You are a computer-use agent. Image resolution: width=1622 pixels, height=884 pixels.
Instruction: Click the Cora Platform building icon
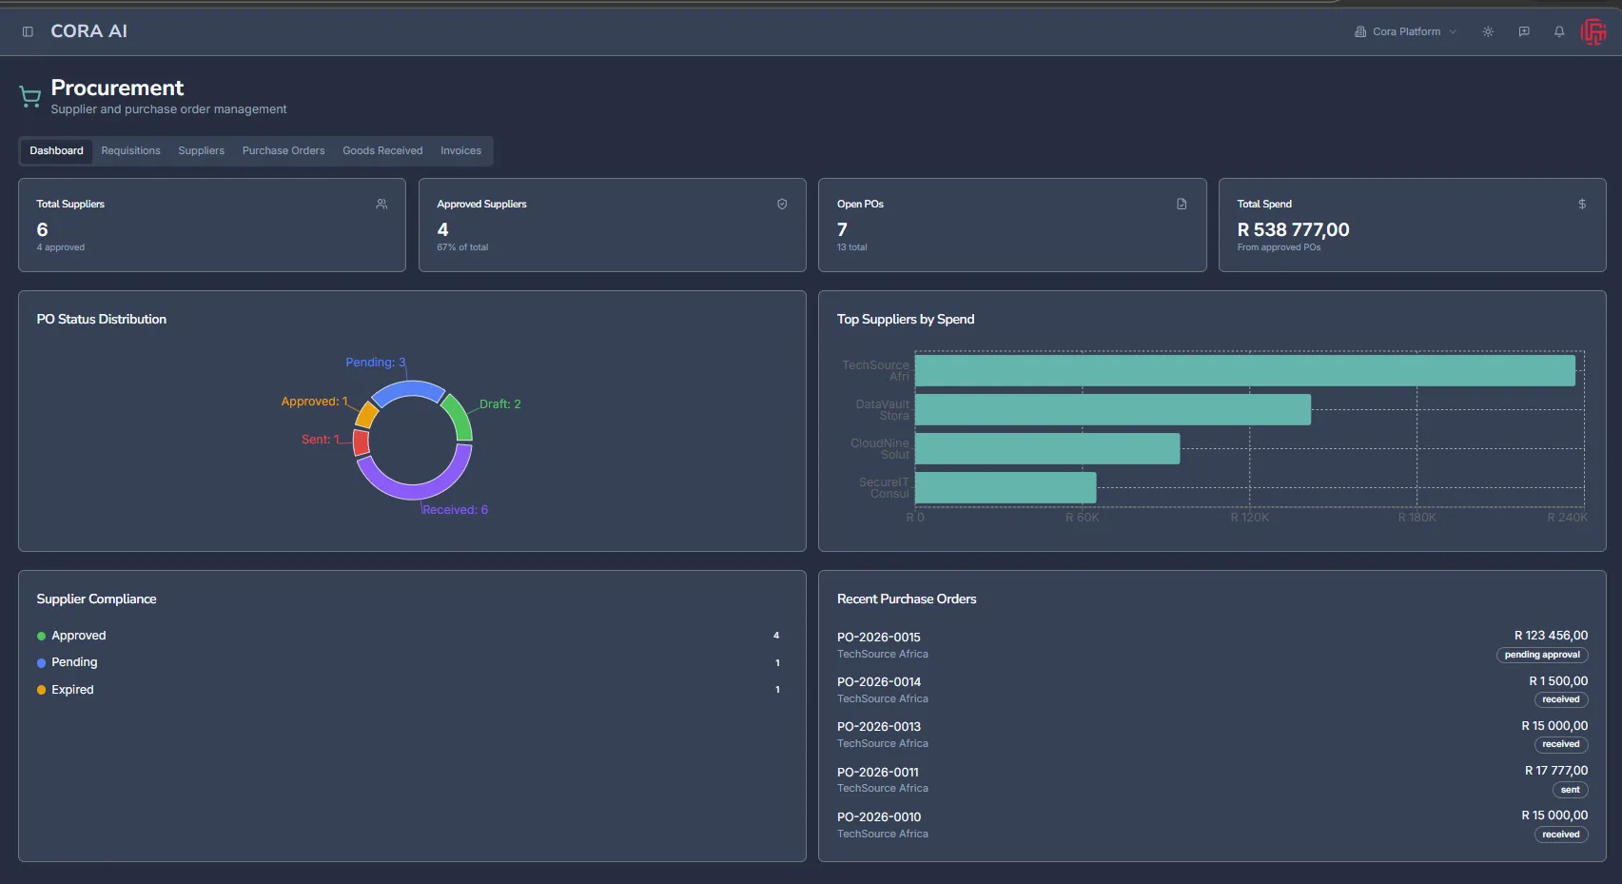coord(1360,31)
